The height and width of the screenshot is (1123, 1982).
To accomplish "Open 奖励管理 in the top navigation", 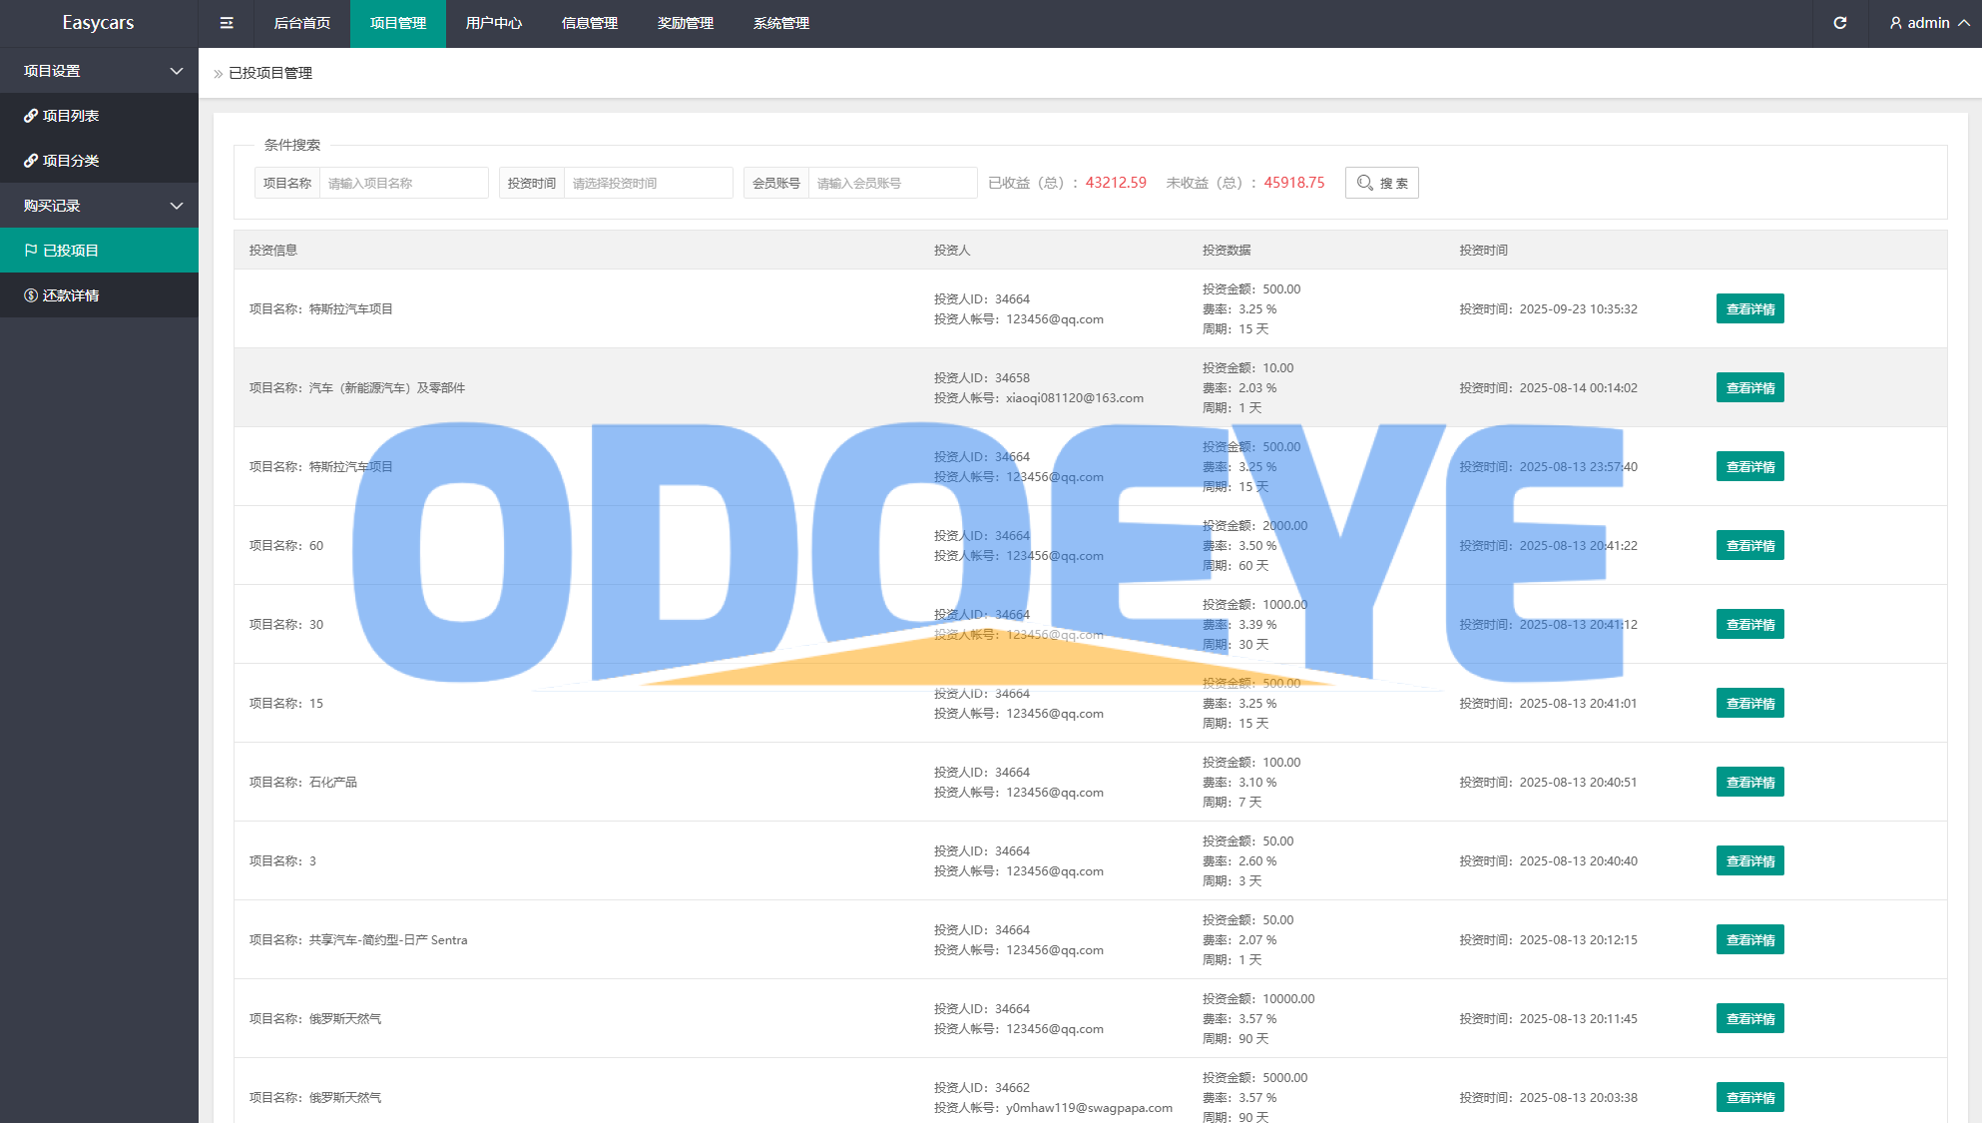I will (x=685, y=23).
